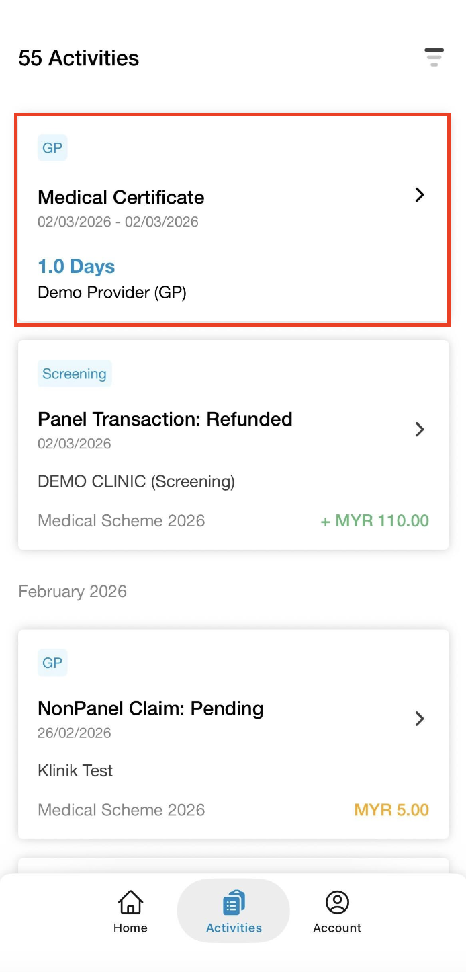Expand Panel Transaction: Refunded chevron arrow

(x=420, y=430)
